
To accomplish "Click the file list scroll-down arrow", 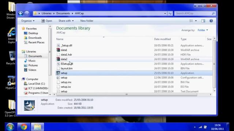I will [215, 91].
